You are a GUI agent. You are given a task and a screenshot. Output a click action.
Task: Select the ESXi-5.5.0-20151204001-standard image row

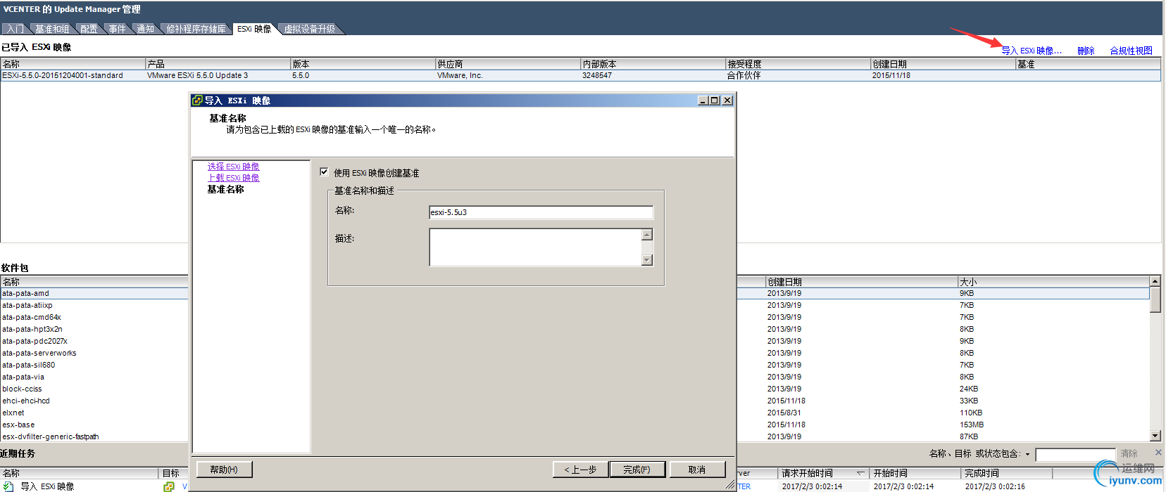click(581, 75)
